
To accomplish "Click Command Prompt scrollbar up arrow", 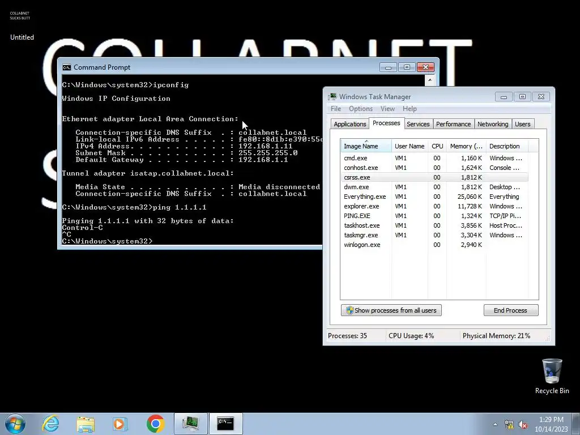I will point(430,80).
